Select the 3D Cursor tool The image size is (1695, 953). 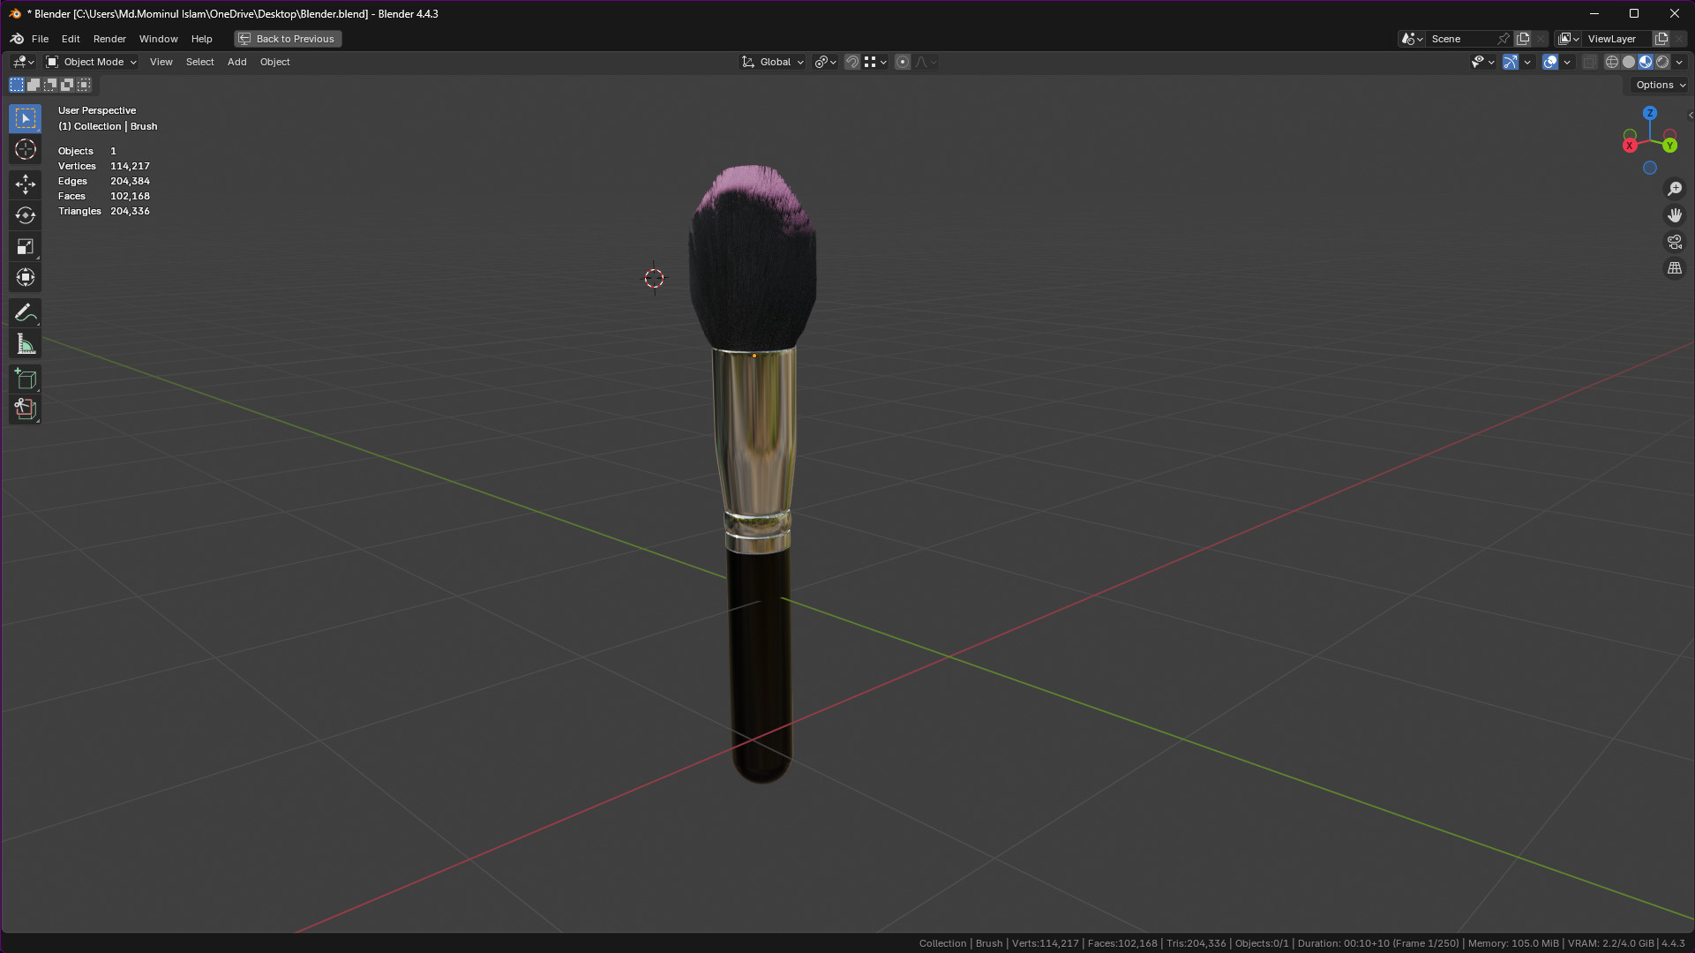coord(25,149)
